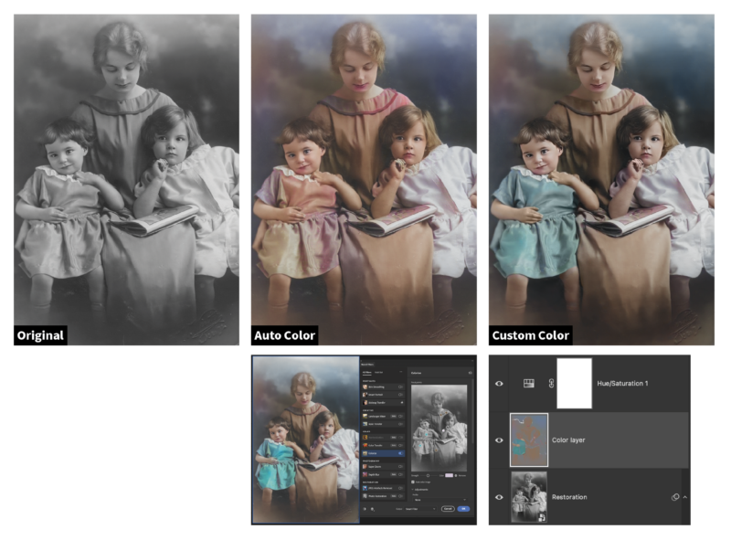Screen dimensions: 731x540
Task: Click the Neural Filters panel scrollbar
Action: 472,411
